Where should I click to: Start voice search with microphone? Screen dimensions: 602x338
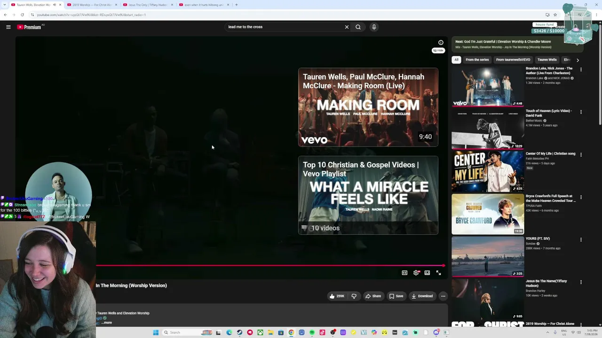(x=374, y=27)
